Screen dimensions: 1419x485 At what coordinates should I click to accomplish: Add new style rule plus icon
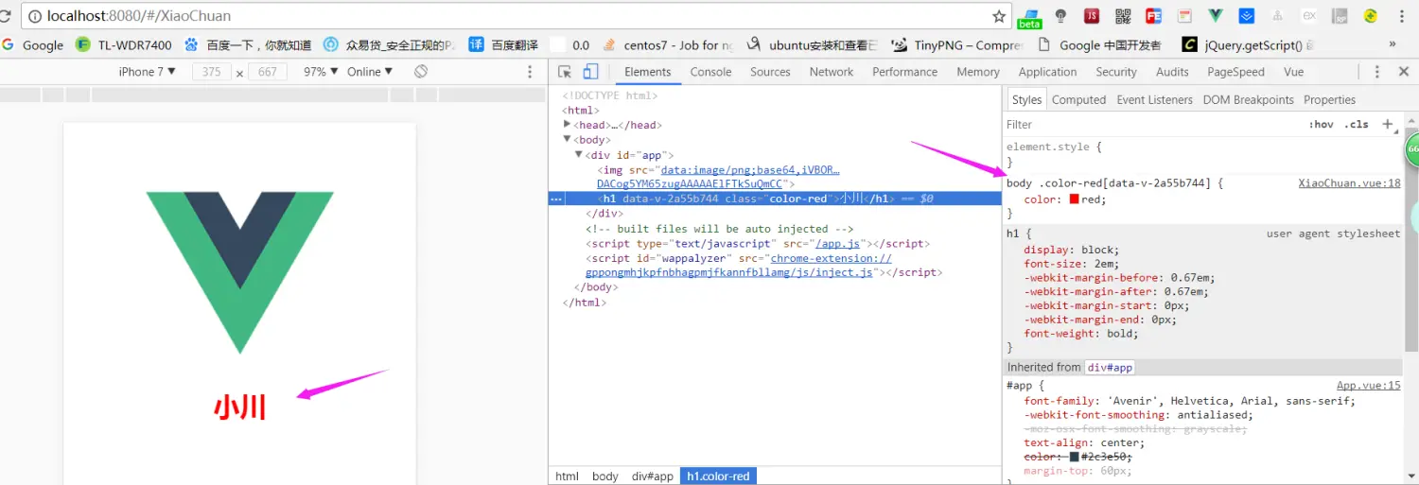tap(1388, 125)
